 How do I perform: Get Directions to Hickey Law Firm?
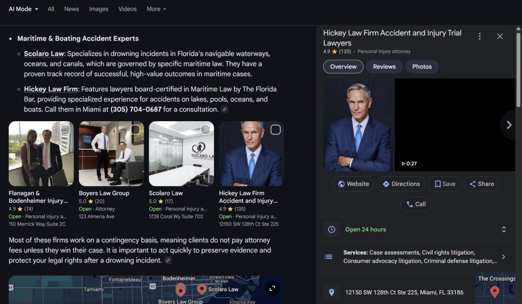pos(401,184)
